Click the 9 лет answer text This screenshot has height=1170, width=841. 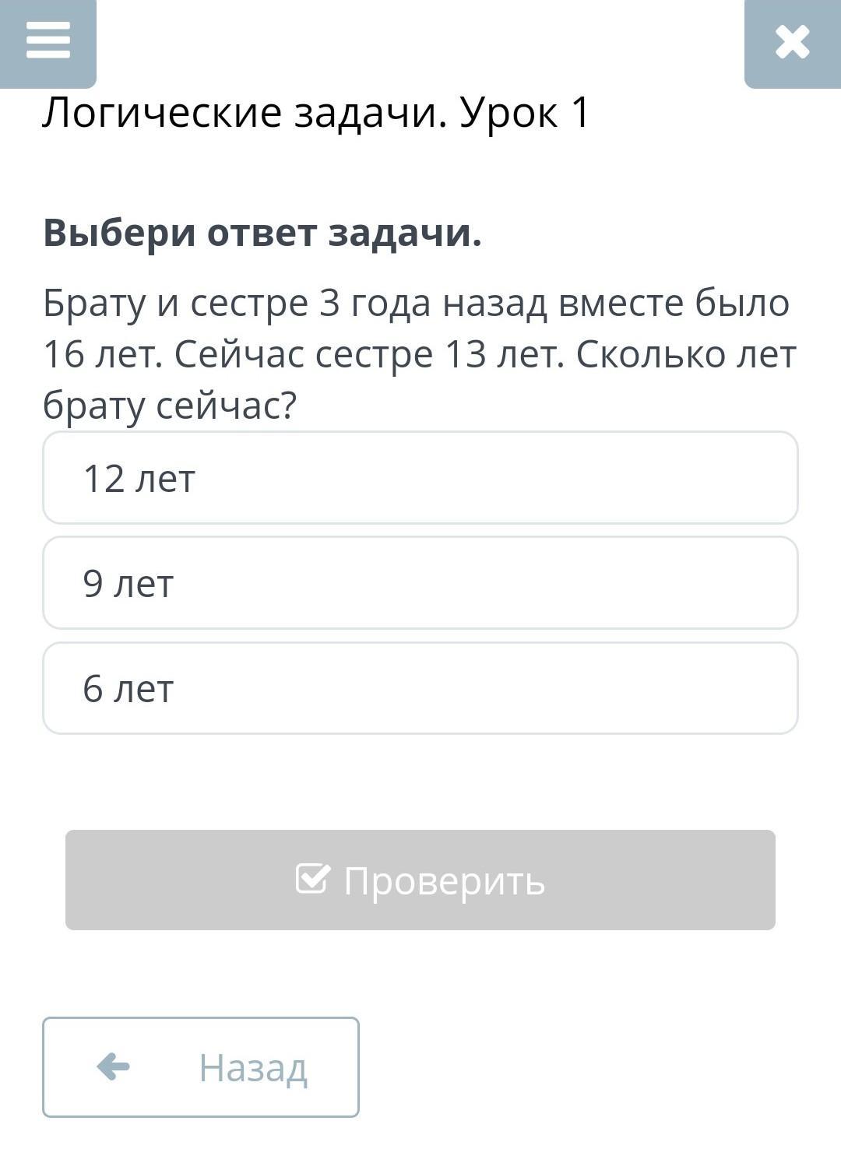[128, 583]
